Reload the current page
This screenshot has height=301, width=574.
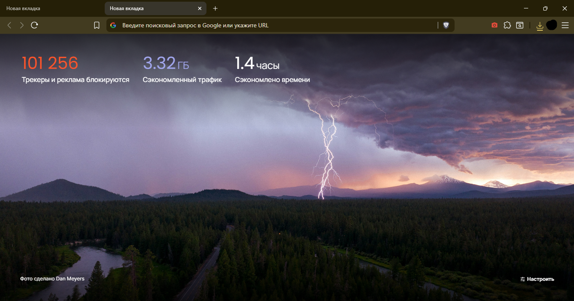pyautogui.click(x=34, y=25)
